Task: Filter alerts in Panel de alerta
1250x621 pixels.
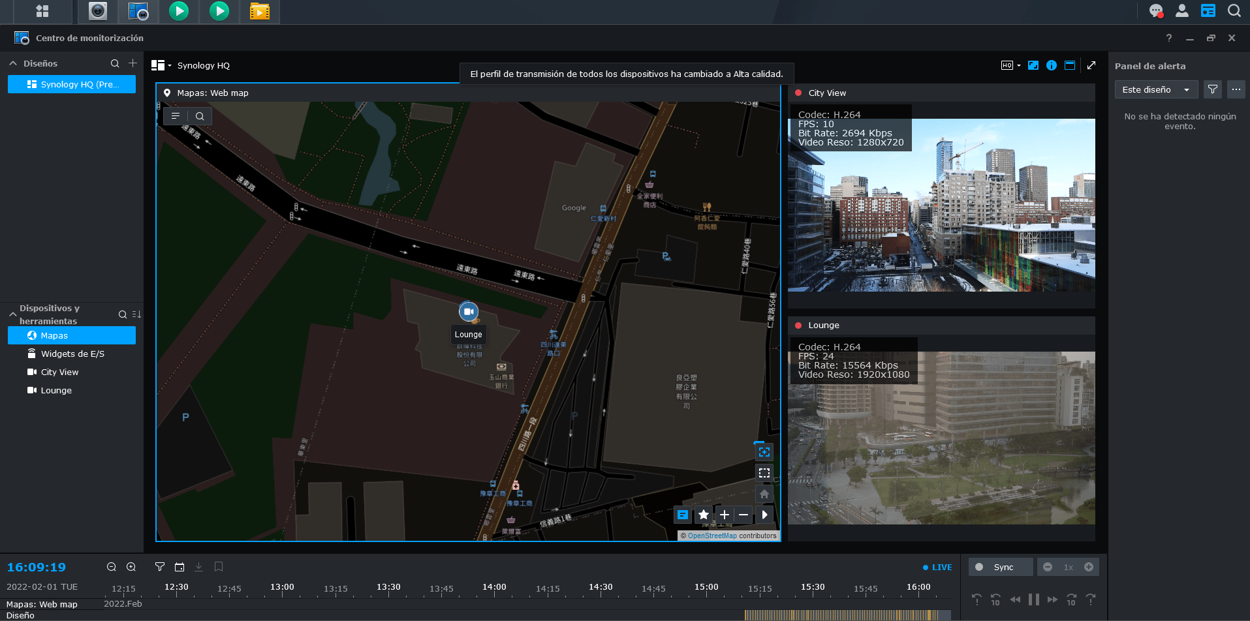Action: (1213, 89)
